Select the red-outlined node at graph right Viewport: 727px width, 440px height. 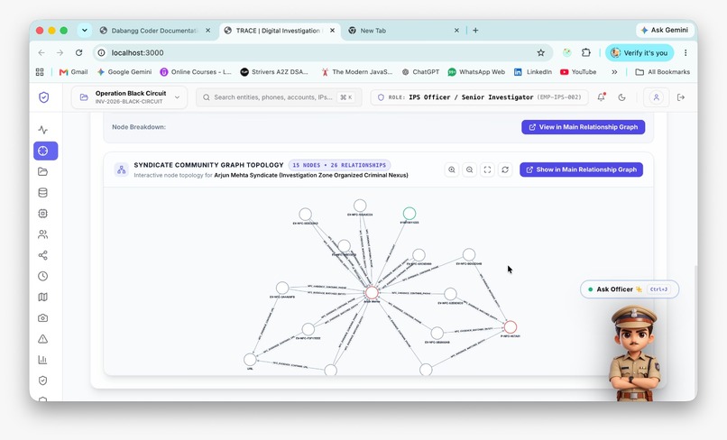511,327
